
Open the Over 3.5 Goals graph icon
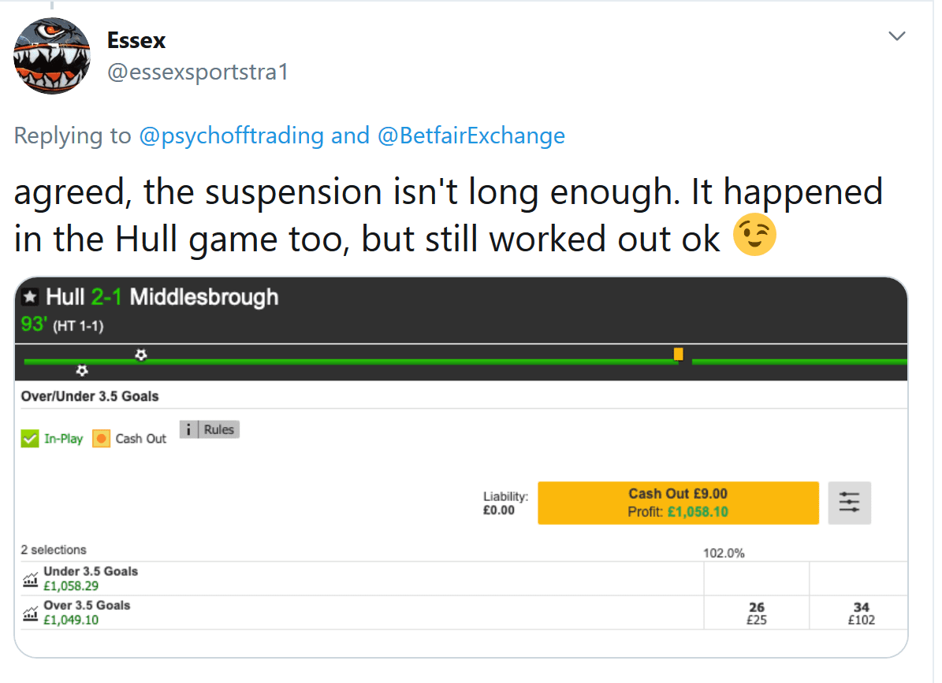tap(30, 614)
